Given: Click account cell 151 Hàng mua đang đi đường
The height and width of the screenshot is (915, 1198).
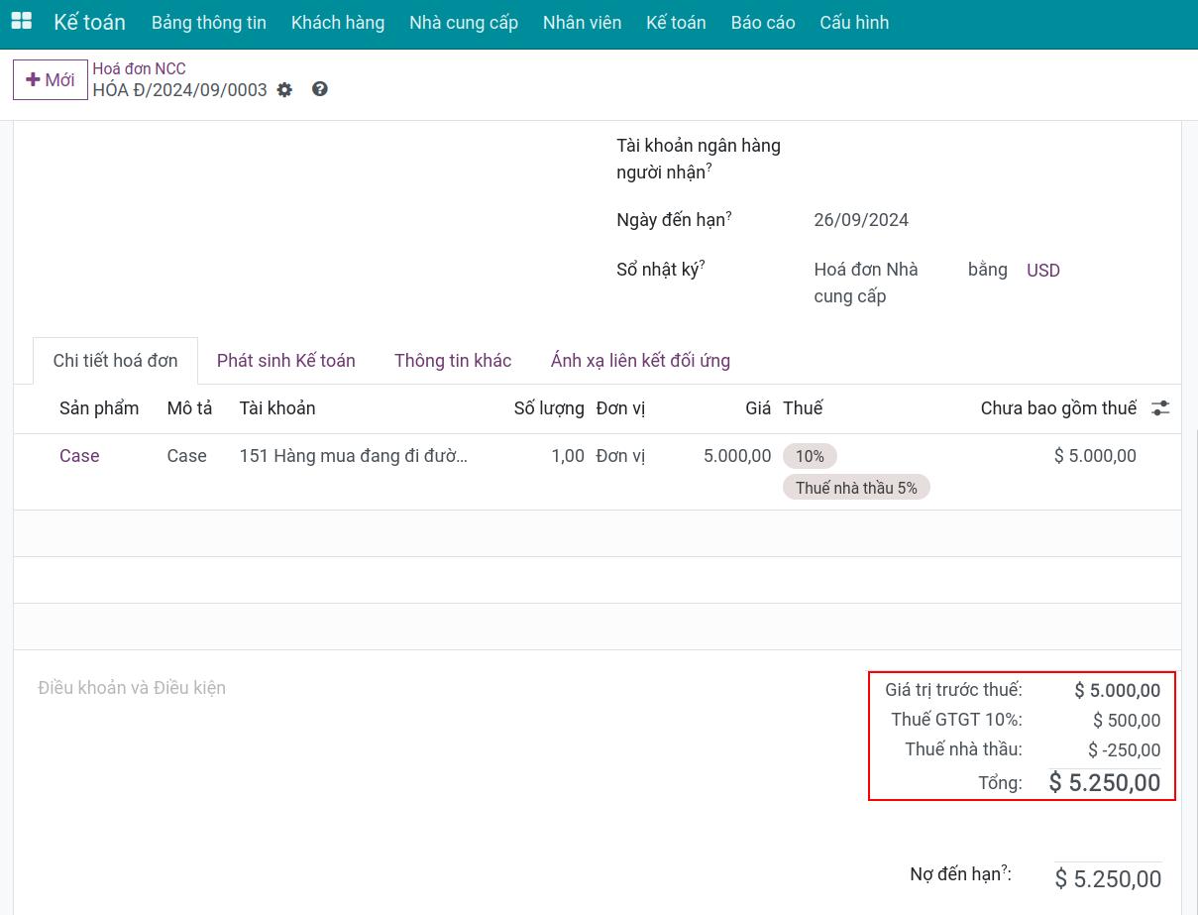Looking at the screenshot, I should point(354,456).
